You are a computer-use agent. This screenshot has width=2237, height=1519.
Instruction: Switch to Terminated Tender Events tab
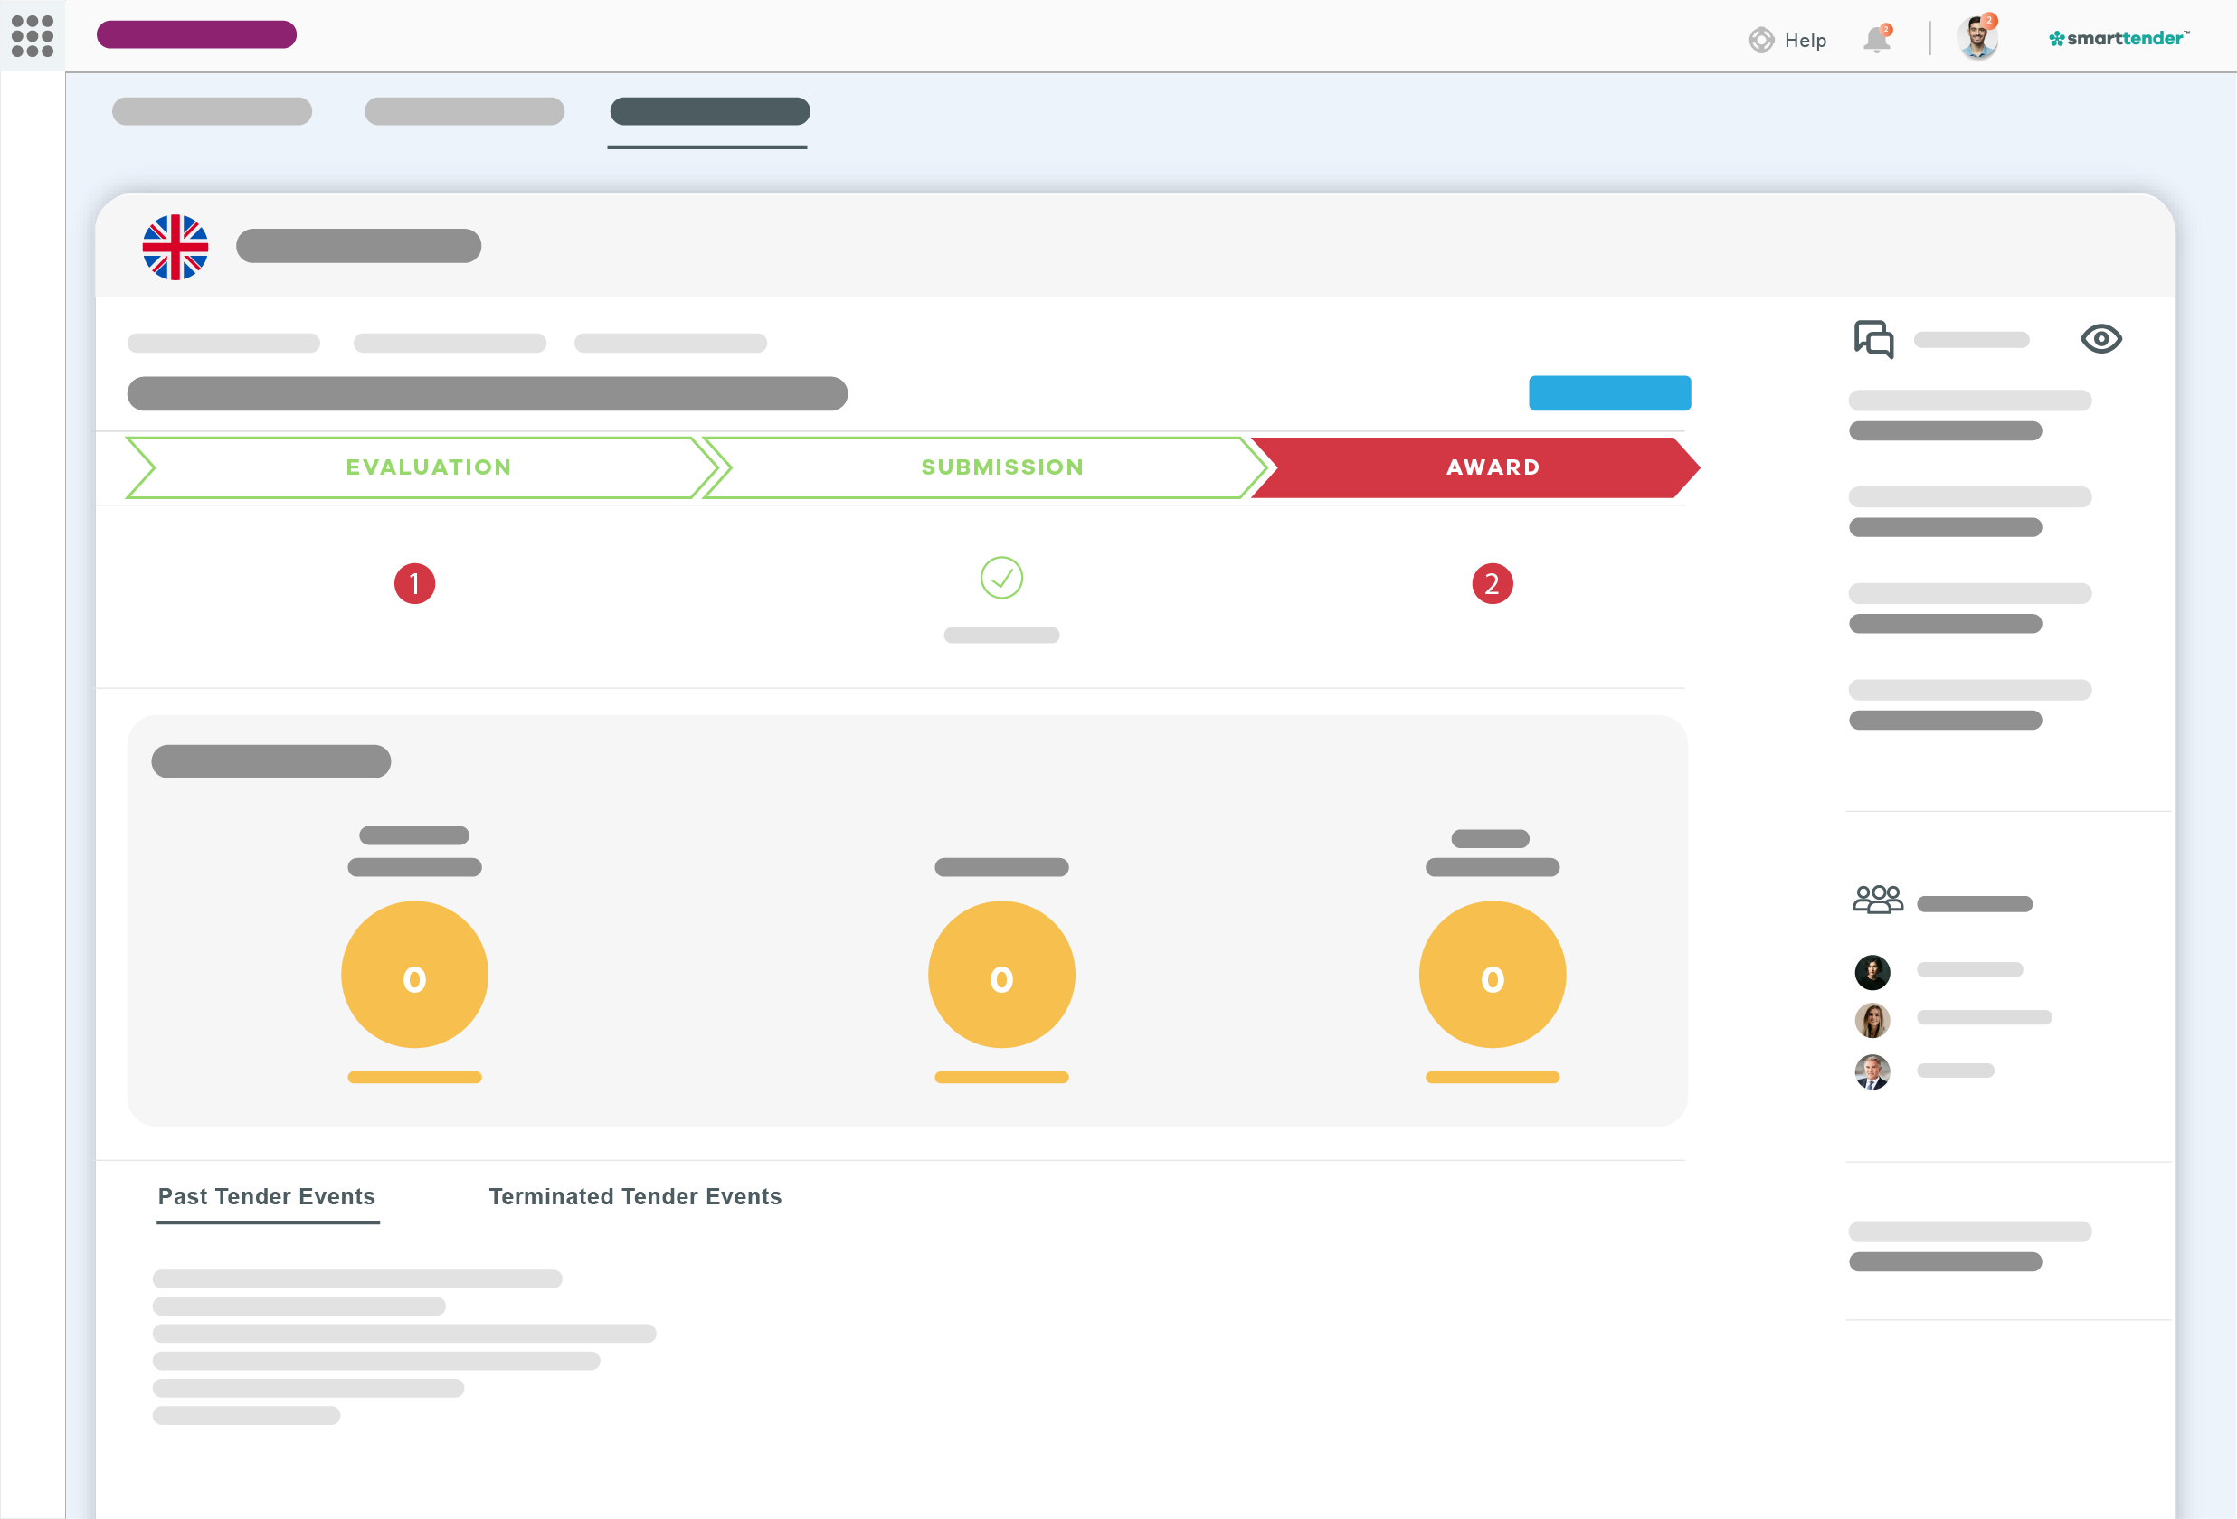tap(635, 1197)
